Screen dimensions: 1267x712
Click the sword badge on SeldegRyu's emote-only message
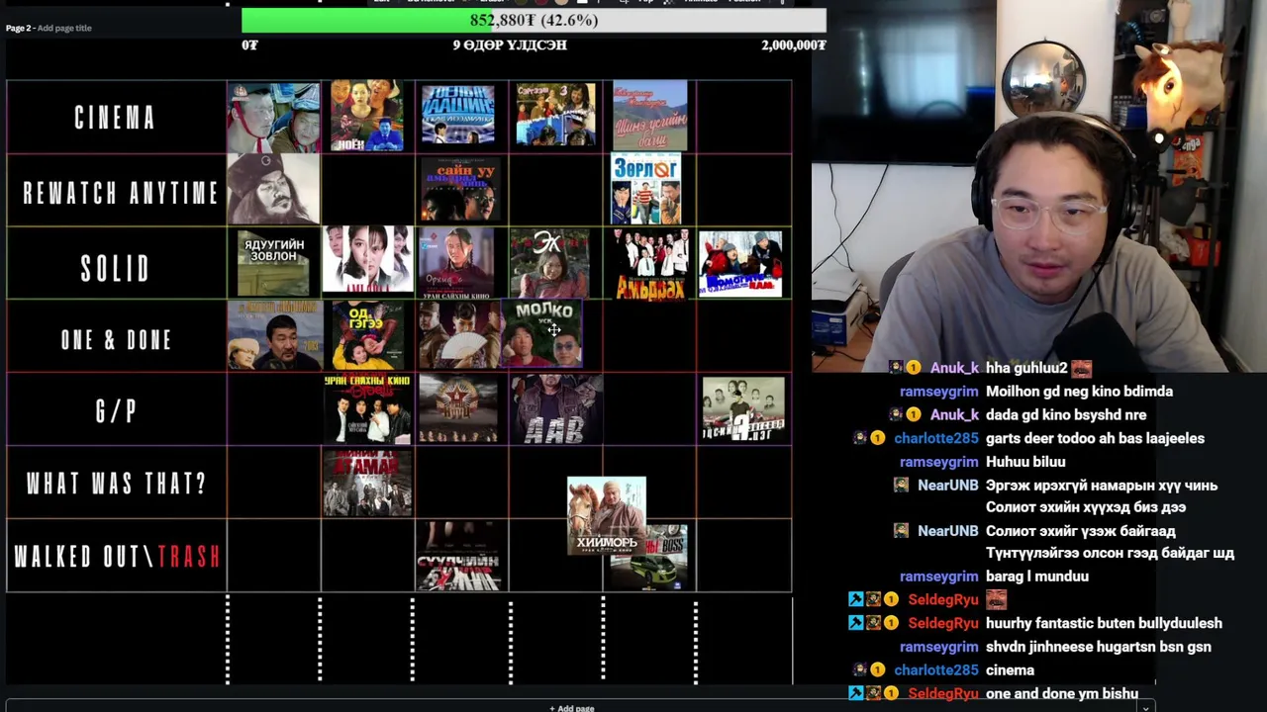[x=855, y=599]
